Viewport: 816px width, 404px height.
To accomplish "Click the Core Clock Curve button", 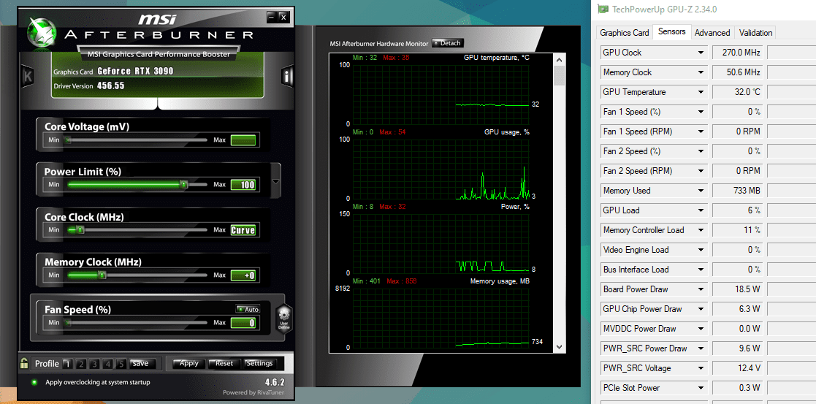I will 243,230.
